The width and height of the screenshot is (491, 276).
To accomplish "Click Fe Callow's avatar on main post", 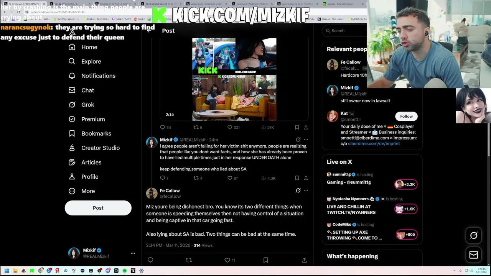I will (x=152, y=193).
